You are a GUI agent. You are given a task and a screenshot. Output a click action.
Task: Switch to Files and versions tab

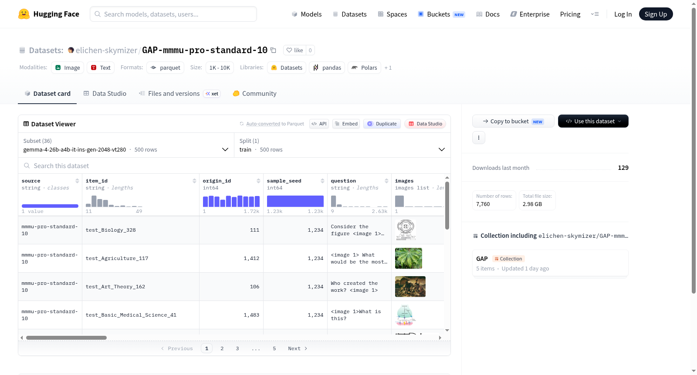179,94
